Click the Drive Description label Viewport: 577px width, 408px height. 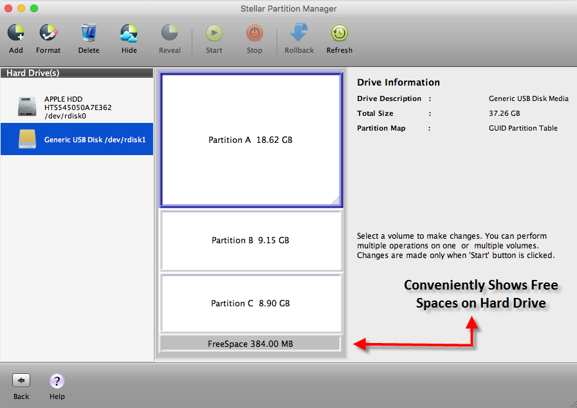pyautogui.click(x=389, y=98)
